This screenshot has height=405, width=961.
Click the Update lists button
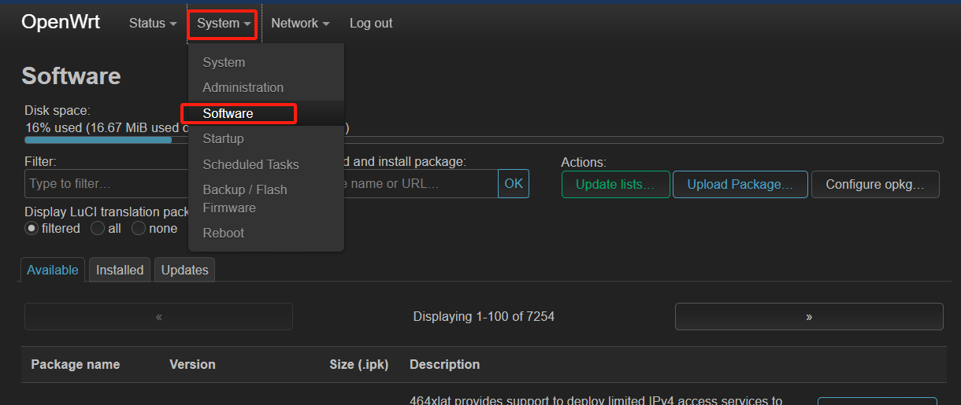click(x=615, y=185)
